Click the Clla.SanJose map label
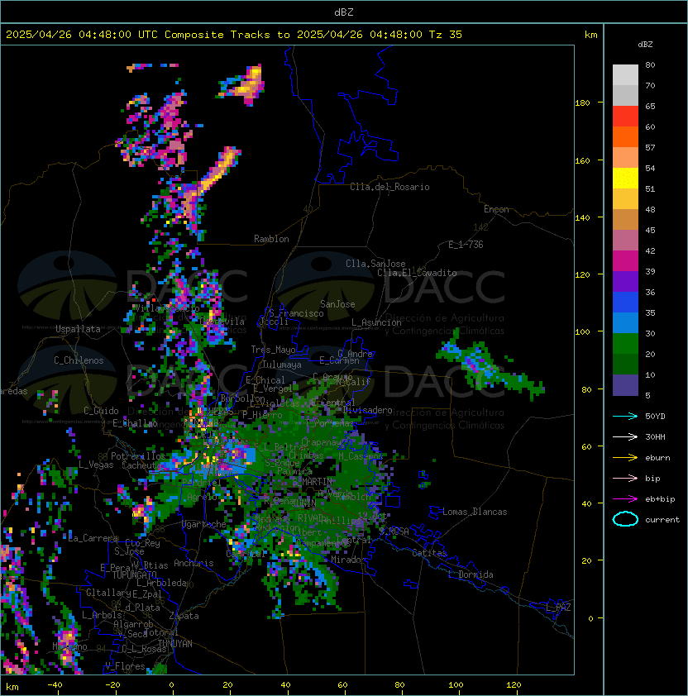Image resolution: width=688 pixels, height=696 pixels. pos(375,264)
